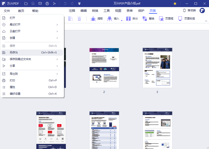
Task: Click the split (拆分) toolbar icon
Action: [129, 19]
